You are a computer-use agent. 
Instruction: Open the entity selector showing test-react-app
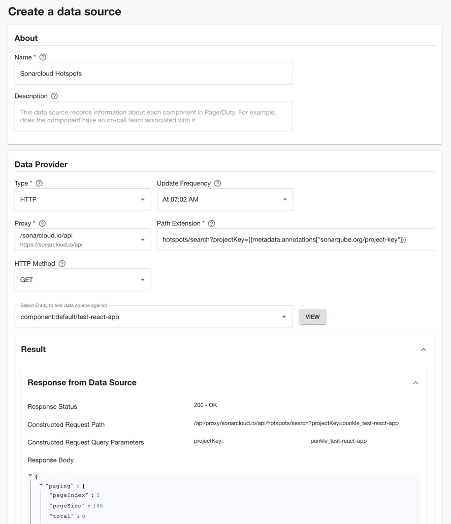click(154, 317)
